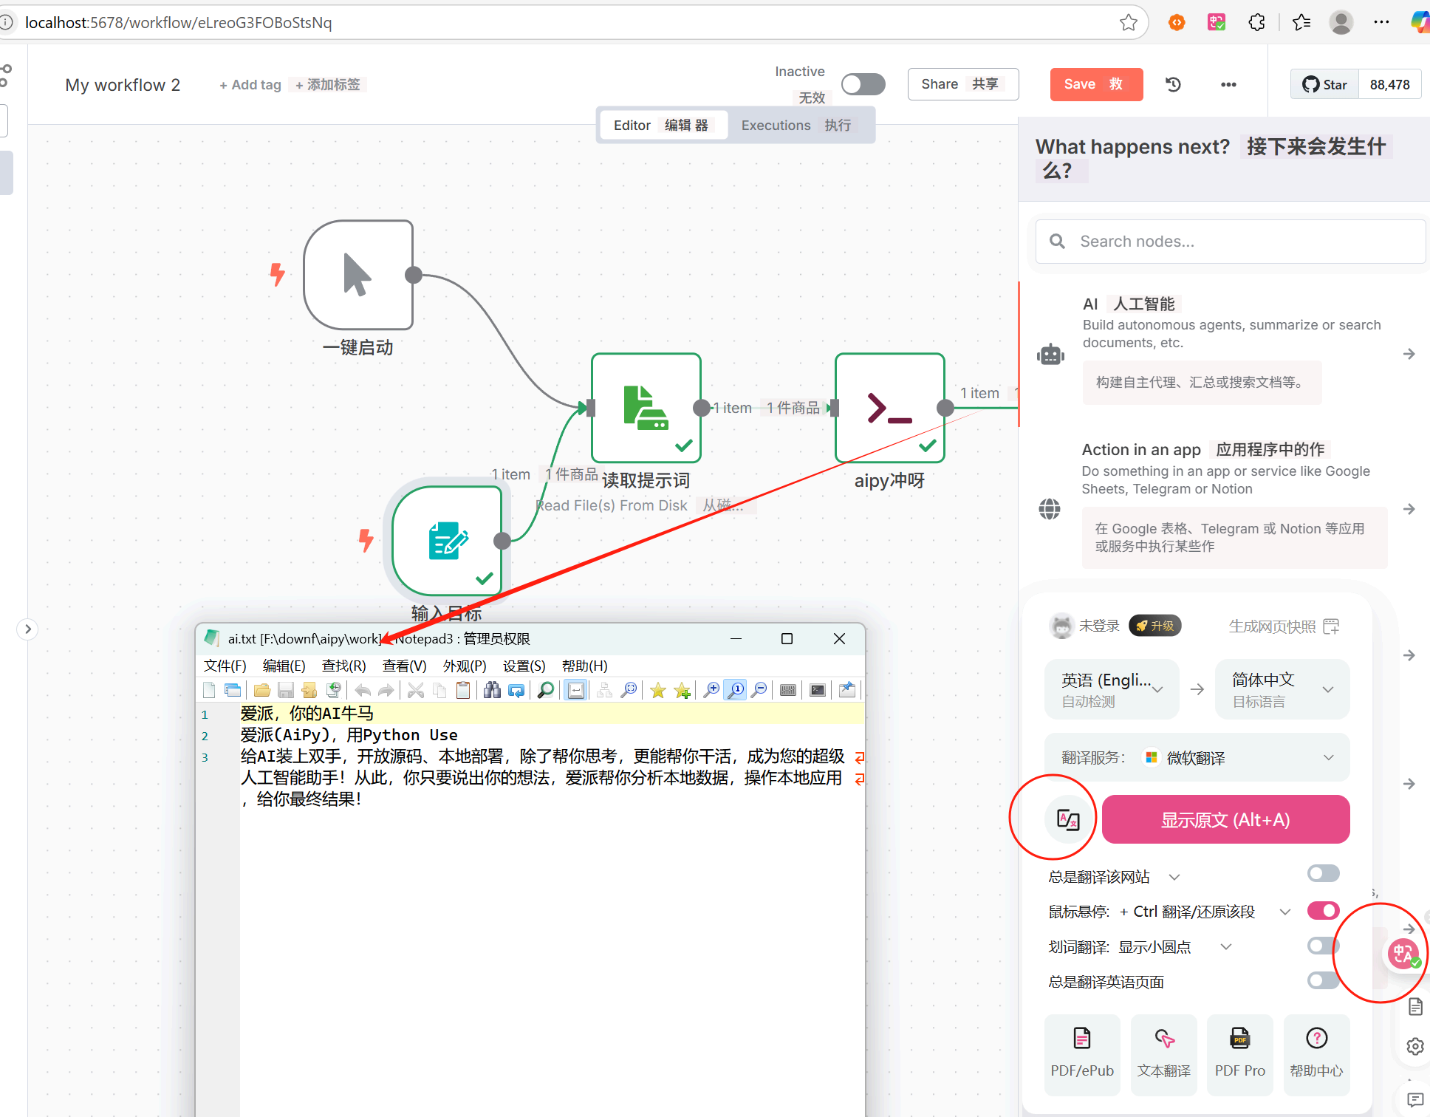
Task: Select the aipy冲呀 command node
Action: [890, 408]
